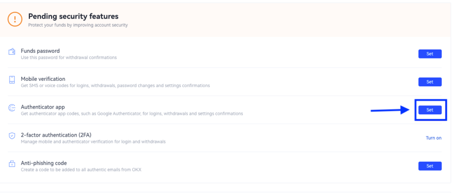Click the 2FA shield checkmark icon
The width and height of the screenshot is (458, 193).
(x=12, y=136)
